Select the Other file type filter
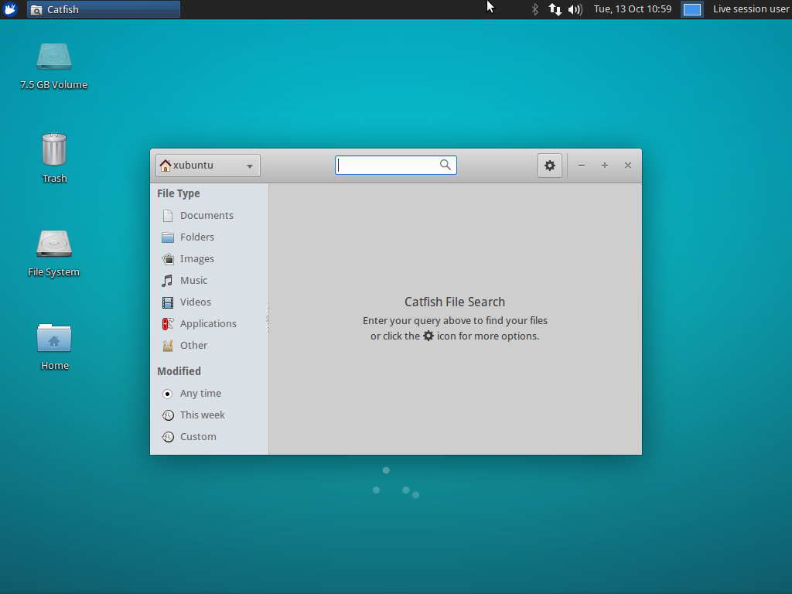The image size is (792, 594). click(x=193, y=345)
